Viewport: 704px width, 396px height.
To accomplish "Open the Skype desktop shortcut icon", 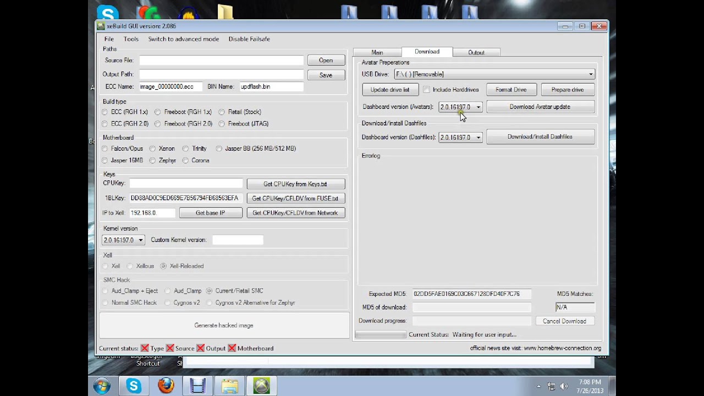I will (107, 12).
